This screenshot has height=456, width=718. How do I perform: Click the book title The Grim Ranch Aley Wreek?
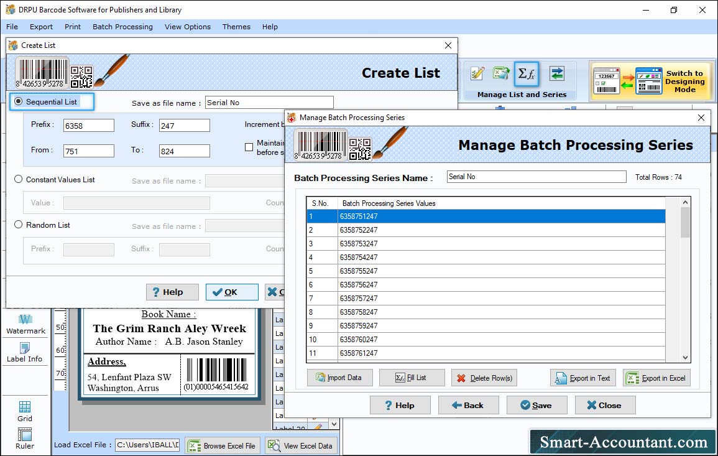(x=170, y=328)
